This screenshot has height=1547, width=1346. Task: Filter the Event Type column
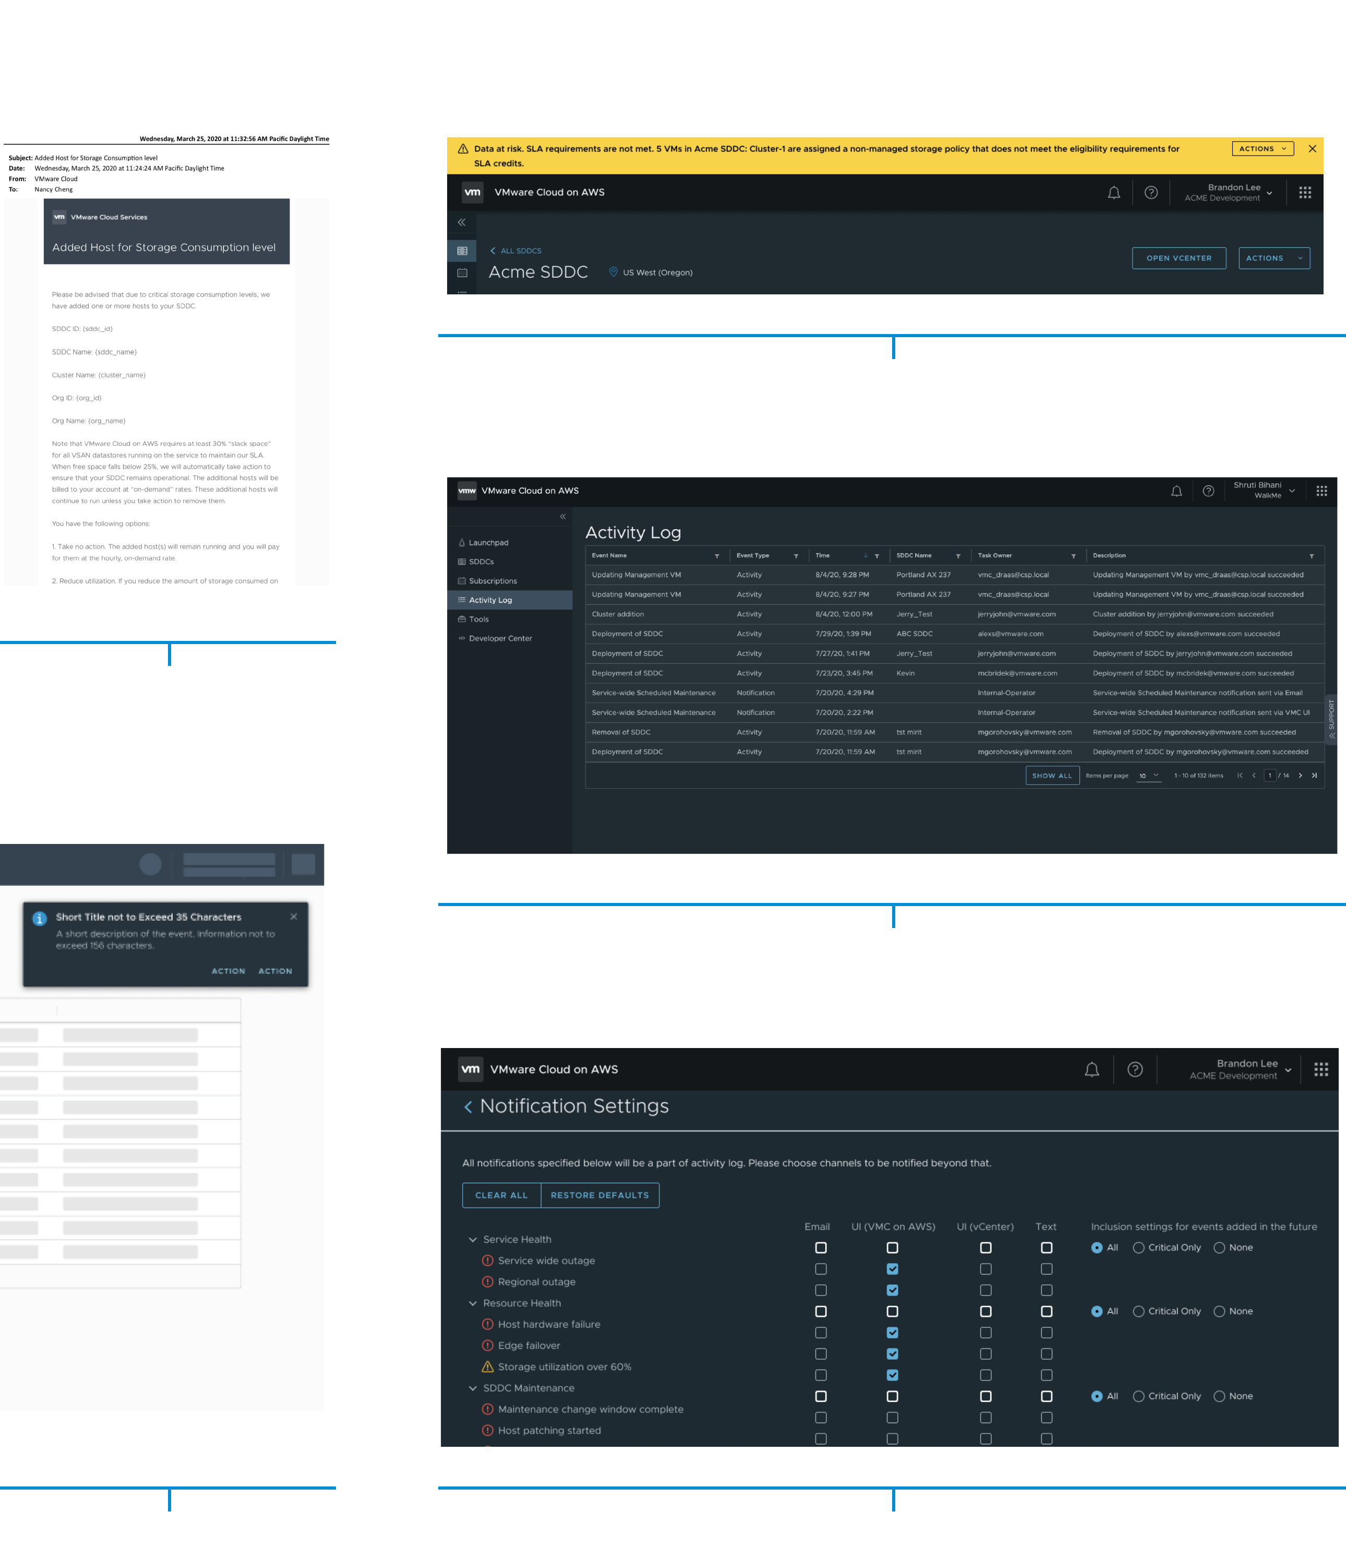(x=796, y=557)
